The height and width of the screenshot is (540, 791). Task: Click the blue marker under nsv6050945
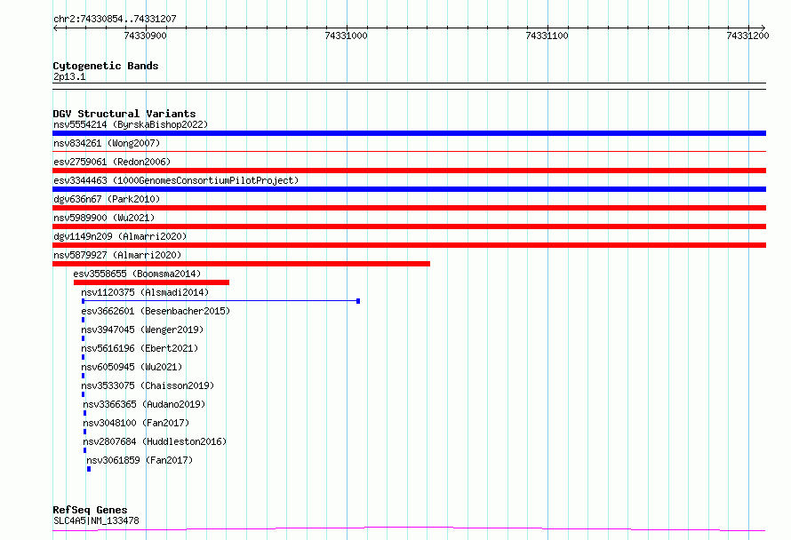coord(84,376)
